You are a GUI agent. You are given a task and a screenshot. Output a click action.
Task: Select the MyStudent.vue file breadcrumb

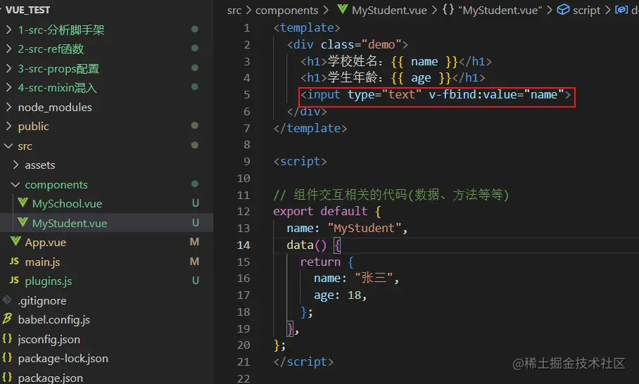[390, 10]
